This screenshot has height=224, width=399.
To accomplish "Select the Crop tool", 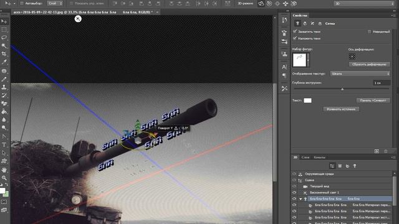I will tap(4, 54).
